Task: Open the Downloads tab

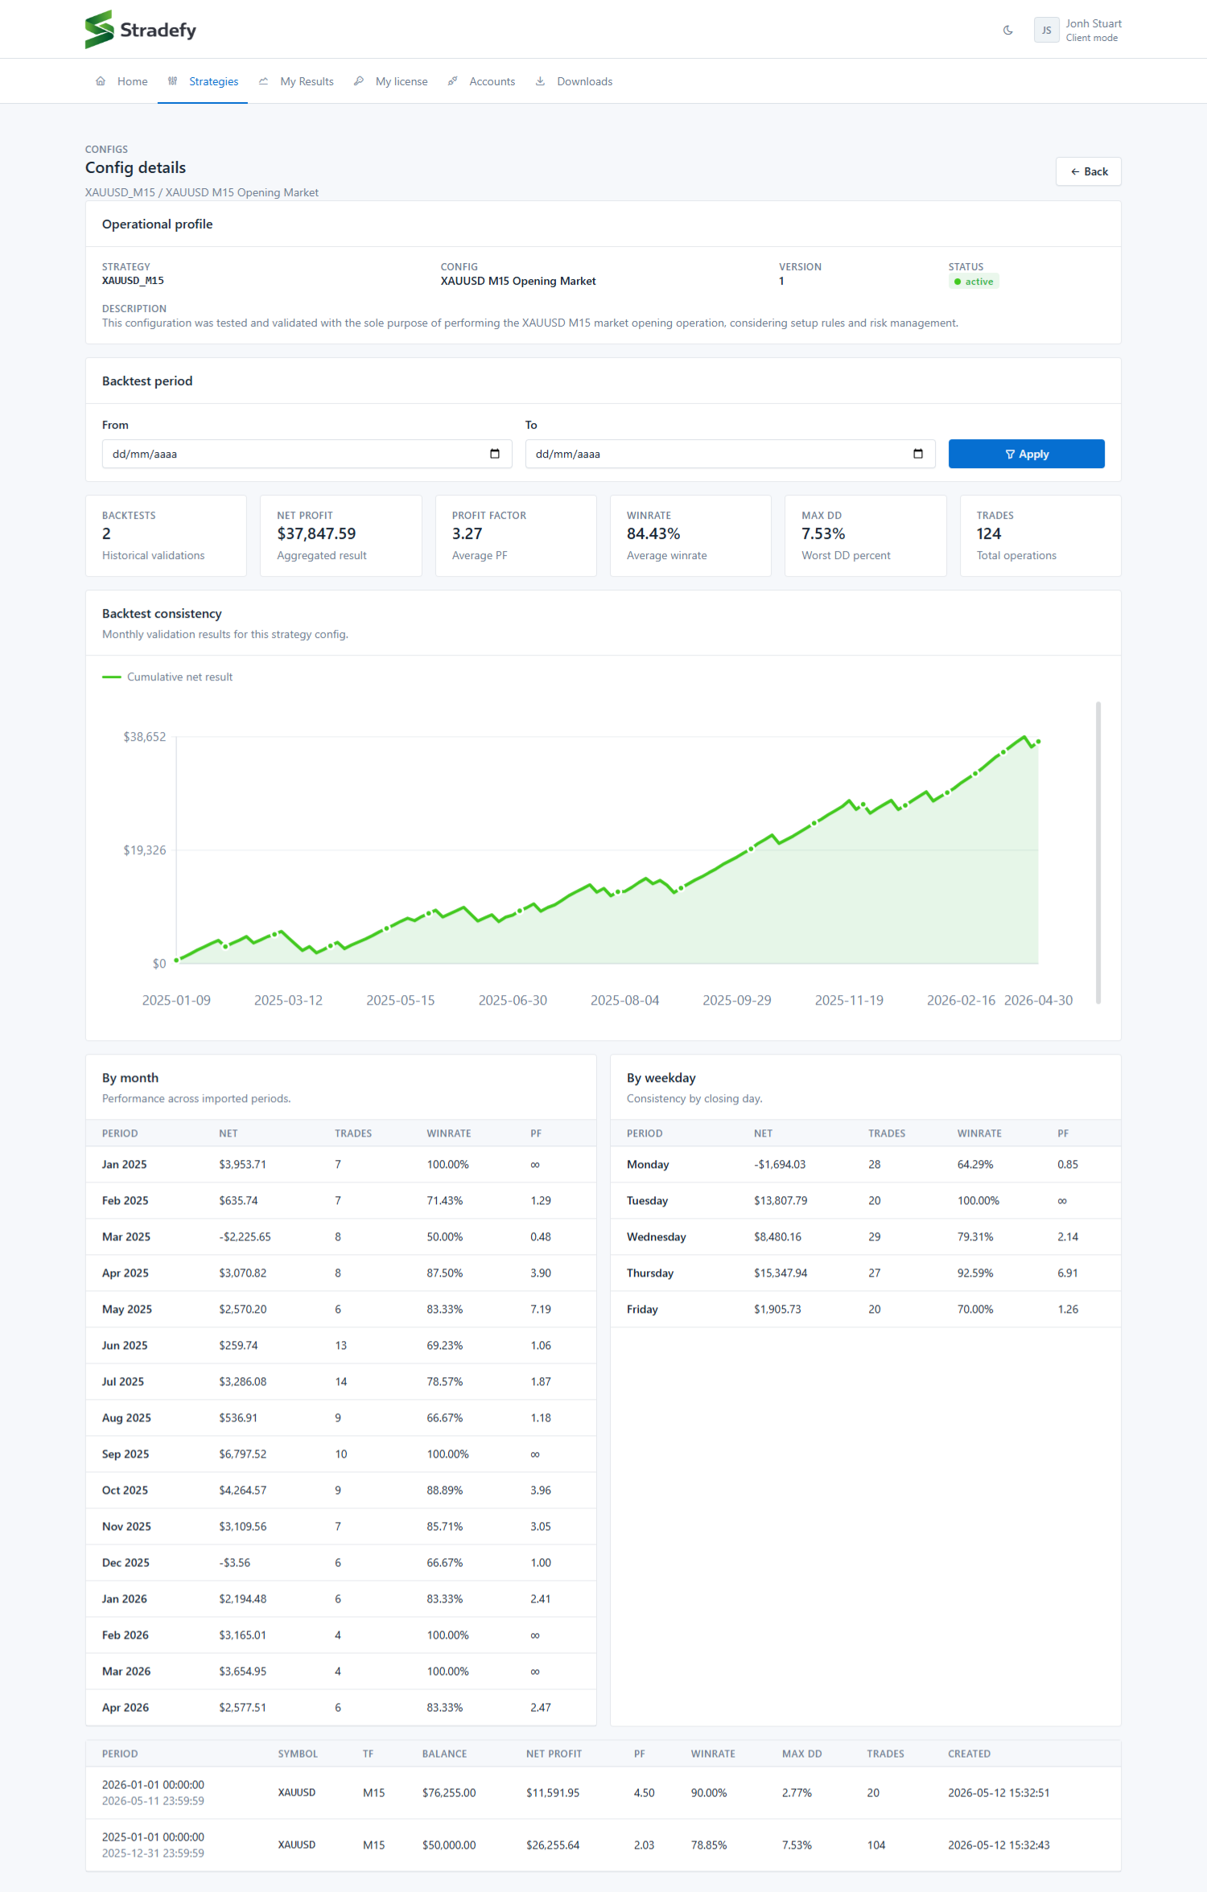Action: coord(575,81)
